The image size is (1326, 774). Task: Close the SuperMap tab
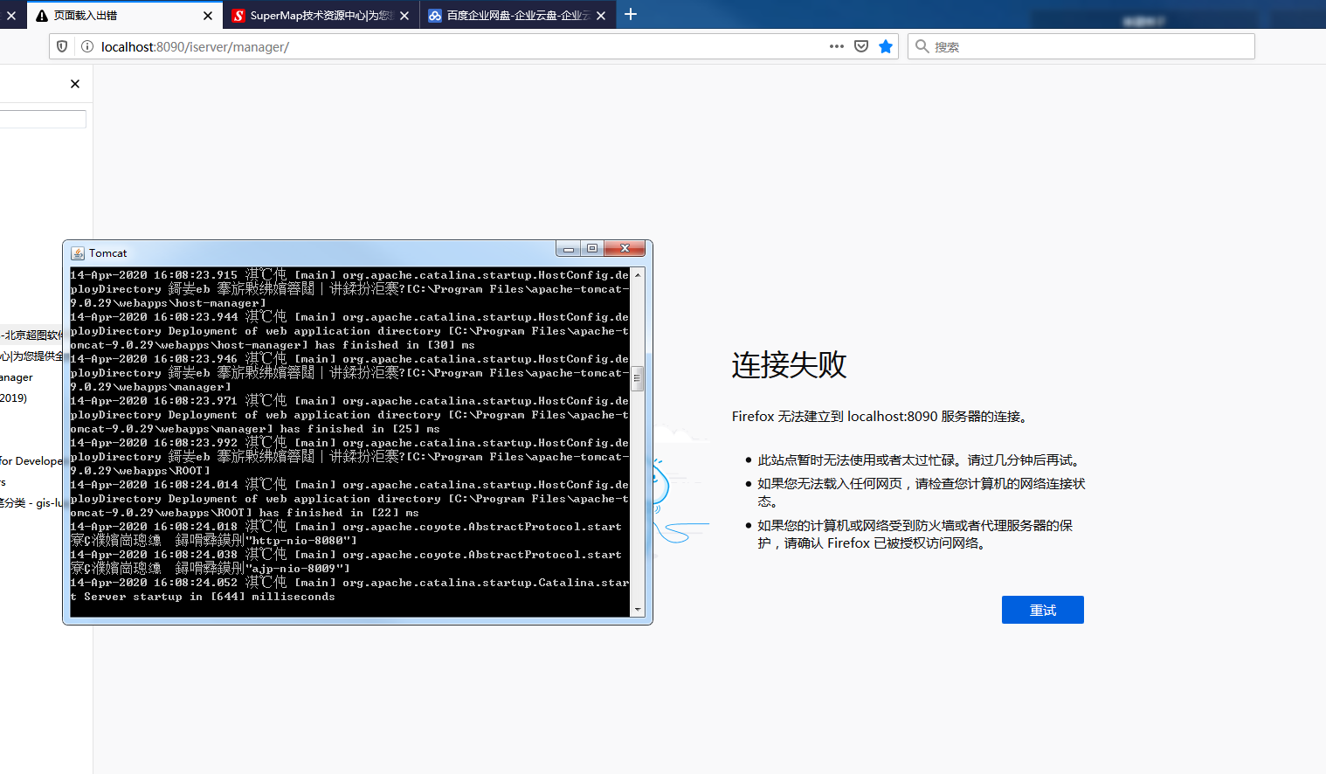tap(404, 16)
